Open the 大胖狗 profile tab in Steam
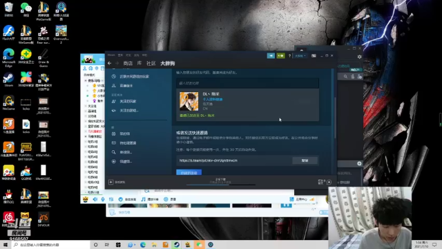Image resolution: width=442 pixels, height=249 pixels. click(167, 63)
